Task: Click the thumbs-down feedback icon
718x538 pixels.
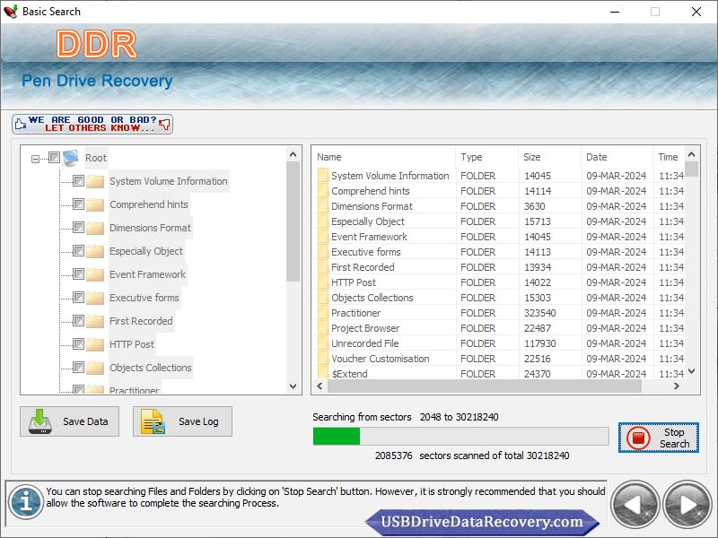Action: [164, 124]
